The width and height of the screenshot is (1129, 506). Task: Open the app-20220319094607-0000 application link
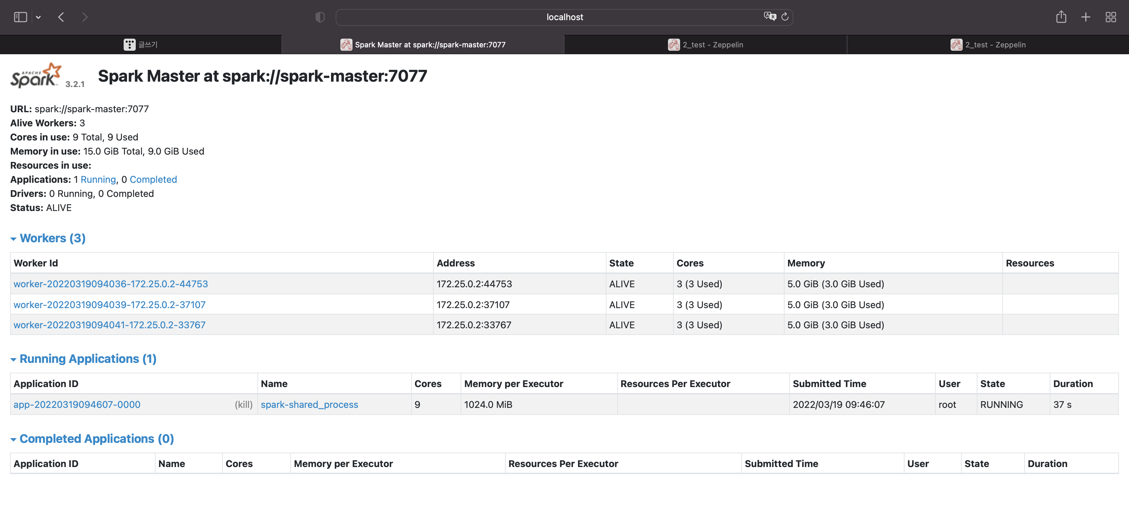(x=77, y=404)
